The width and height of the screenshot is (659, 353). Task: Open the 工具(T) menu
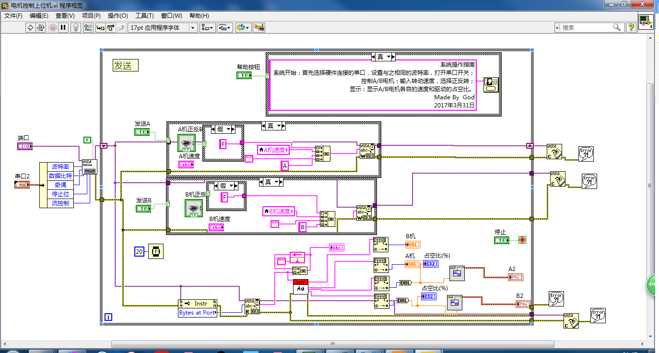(x=144, y=15)
